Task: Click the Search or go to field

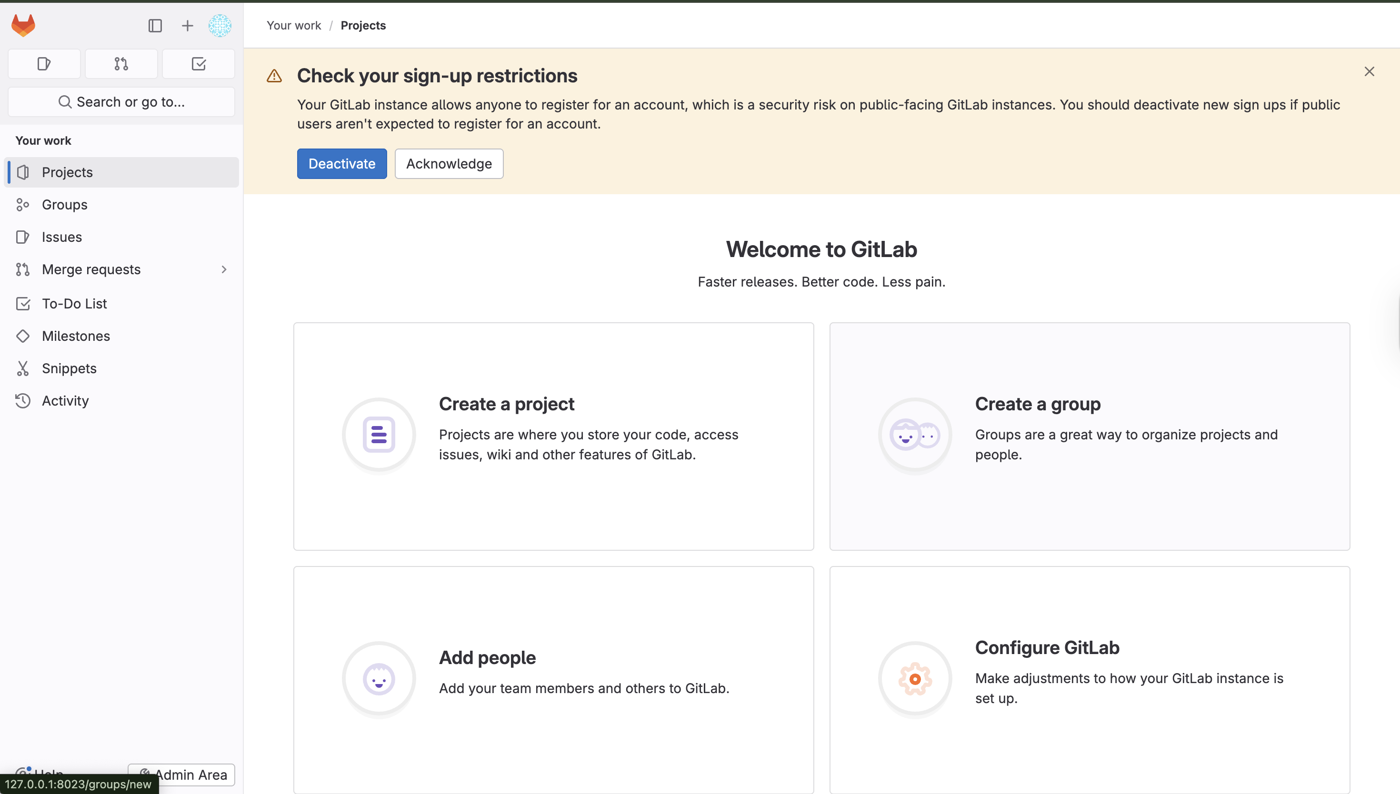Action: point(121,102)
